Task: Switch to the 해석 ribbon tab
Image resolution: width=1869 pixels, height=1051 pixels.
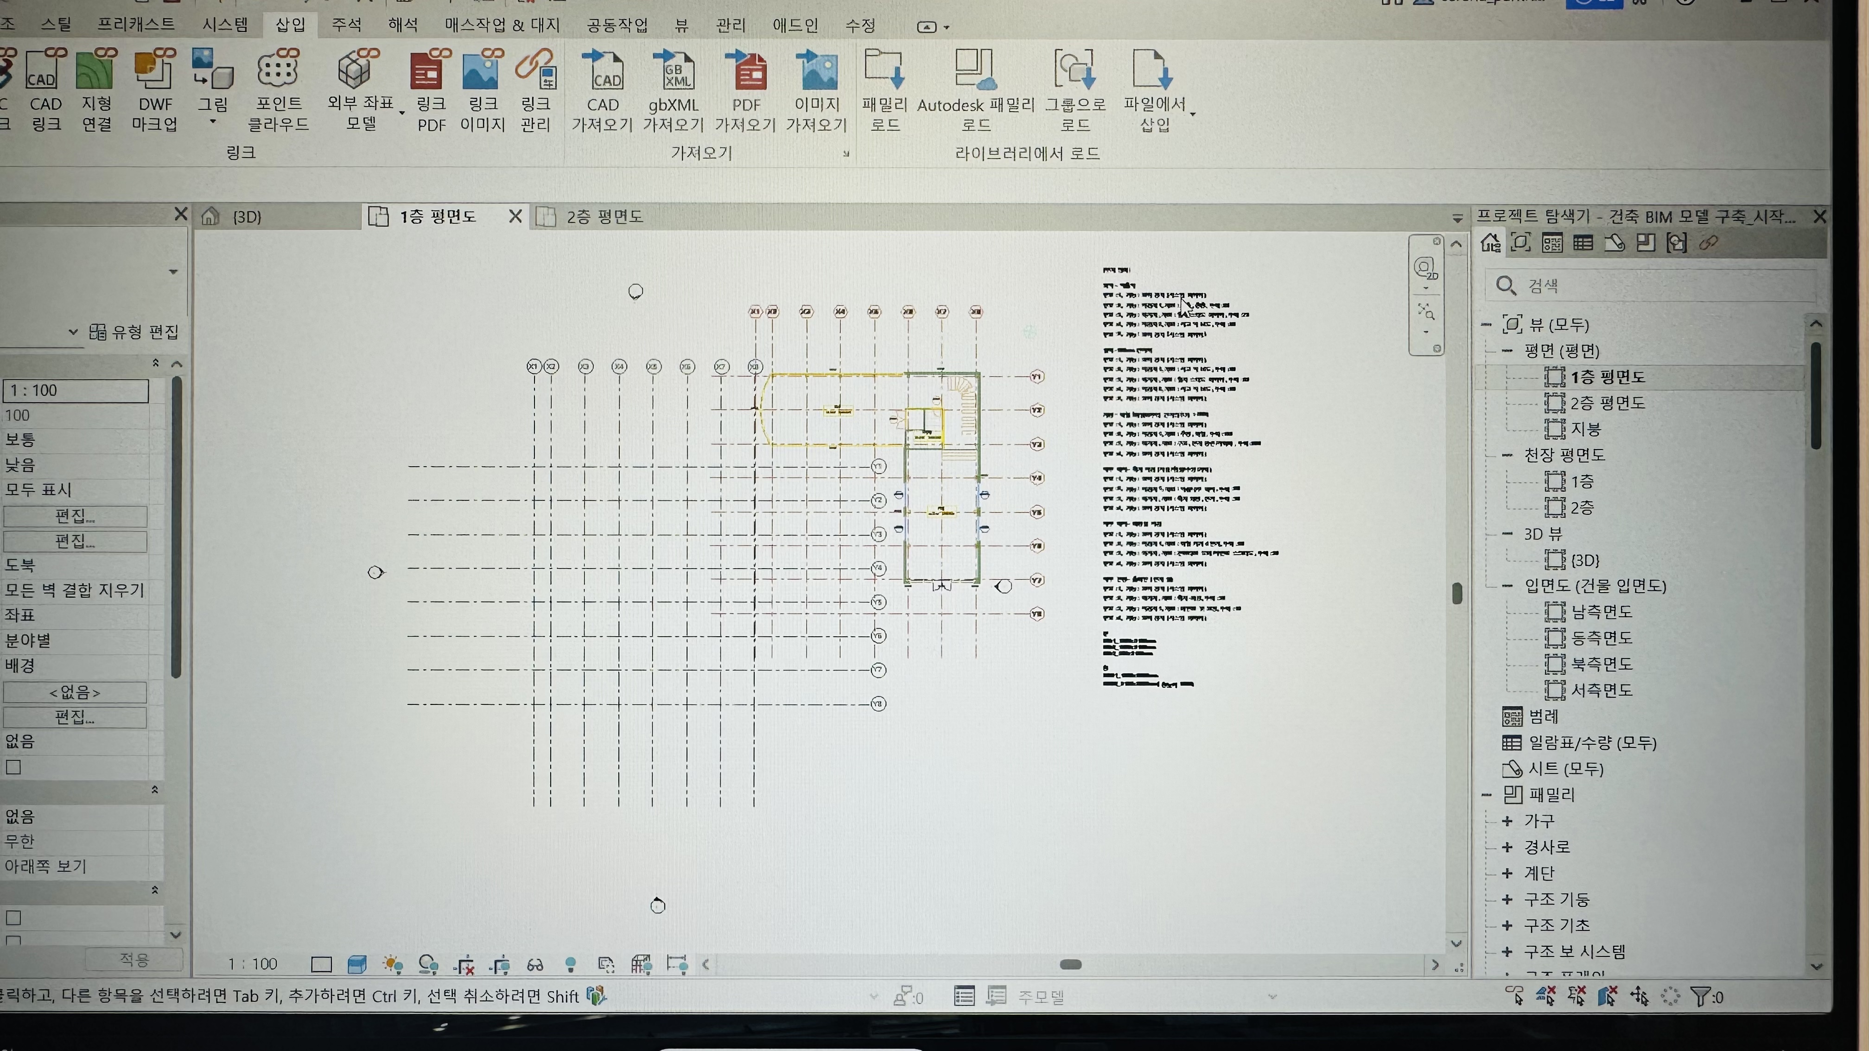Action: tap(403, 25)
